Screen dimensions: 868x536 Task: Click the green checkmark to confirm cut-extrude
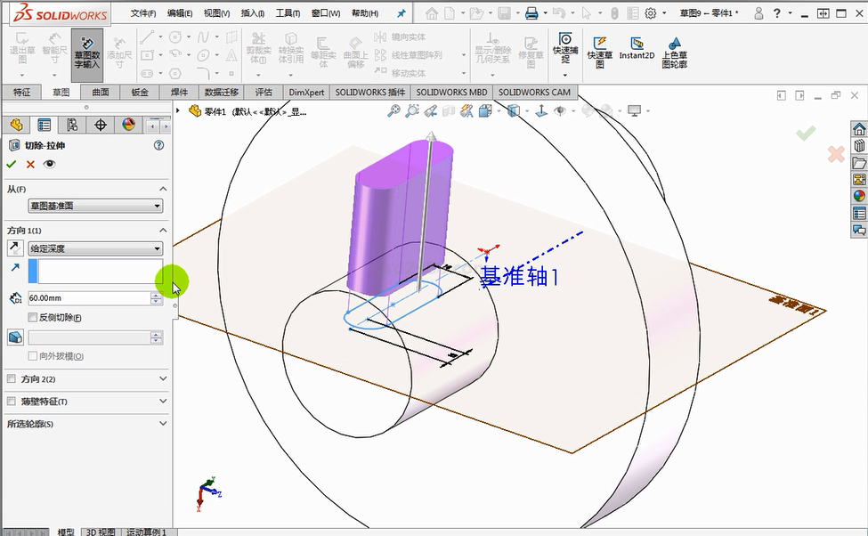(x=12, y=164)
